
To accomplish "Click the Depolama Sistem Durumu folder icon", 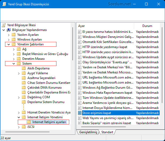I will pos(24,102).
